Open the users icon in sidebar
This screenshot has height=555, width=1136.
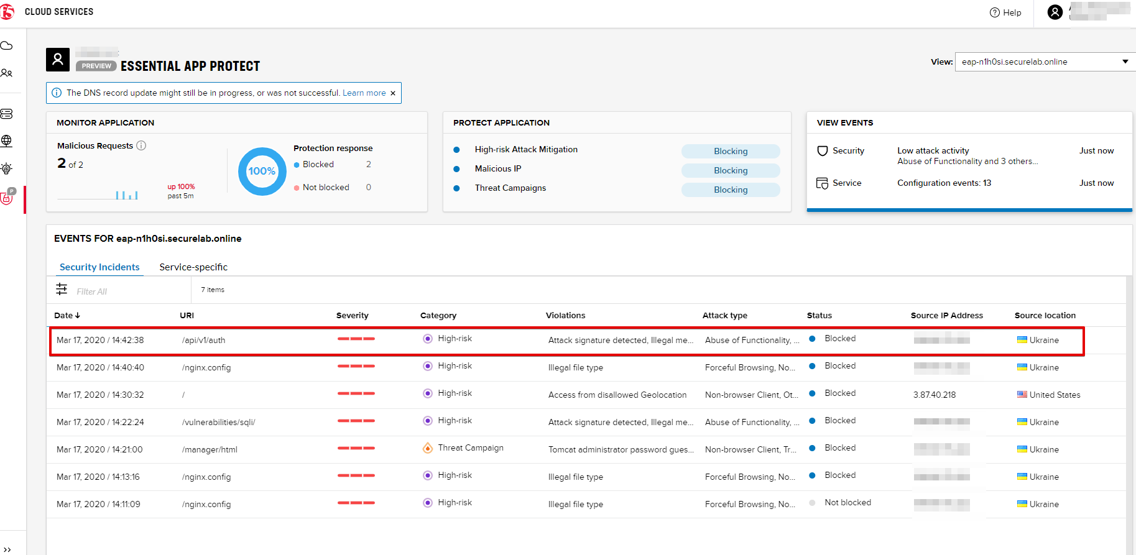click(7, 73)
